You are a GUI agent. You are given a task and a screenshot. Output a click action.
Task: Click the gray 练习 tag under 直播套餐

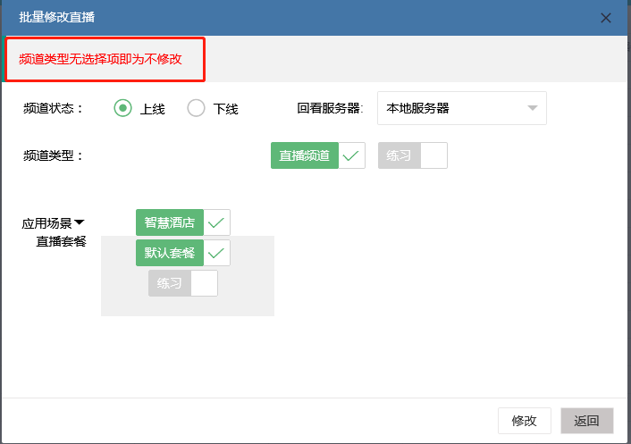tap(170, 283)
